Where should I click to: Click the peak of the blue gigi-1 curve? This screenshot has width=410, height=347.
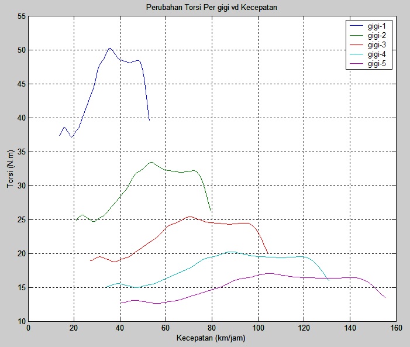coord(109,49)
